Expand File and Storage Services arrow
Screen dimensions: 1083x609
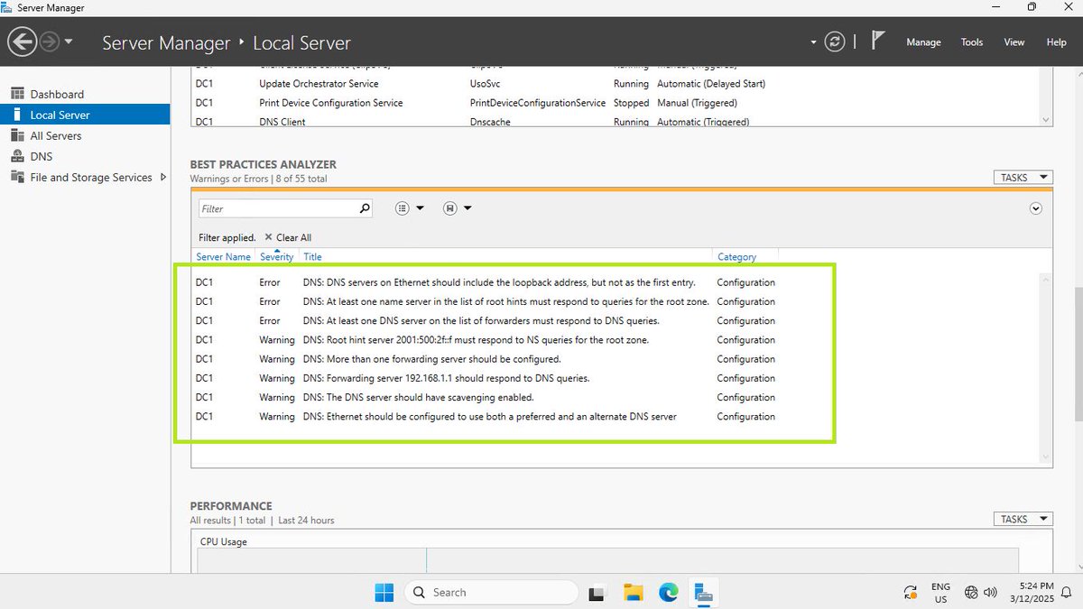pos(163,177)
